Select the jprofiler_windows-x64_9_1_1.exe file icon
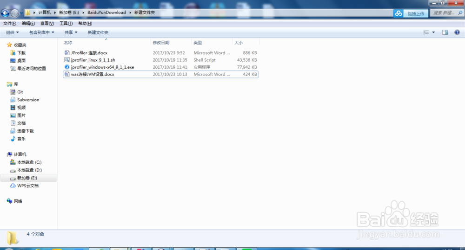Viewport: 465px width, 250px height. tap(67, 67)
